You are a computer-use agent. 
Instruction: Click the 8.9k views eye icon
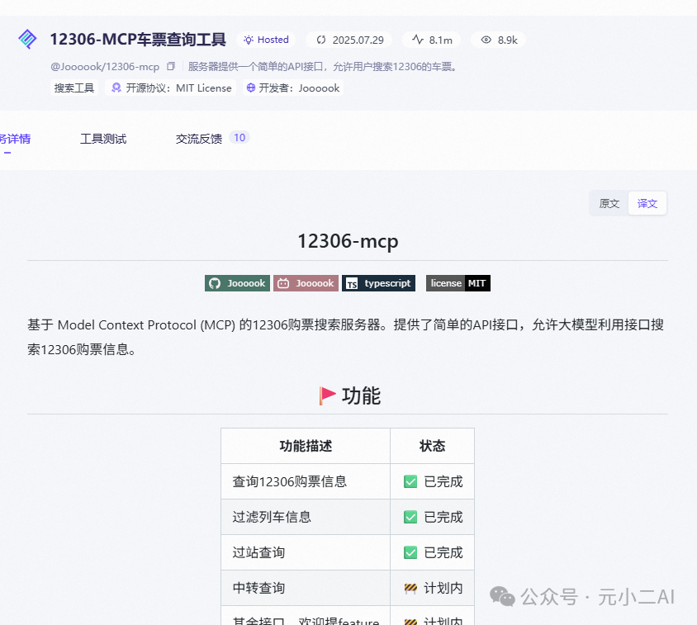point(486,40)
